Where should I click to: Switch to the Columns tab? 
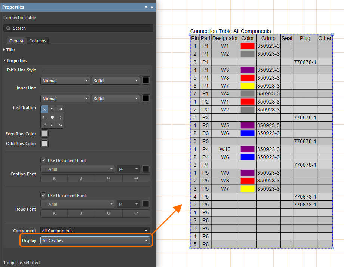[37, 41]
